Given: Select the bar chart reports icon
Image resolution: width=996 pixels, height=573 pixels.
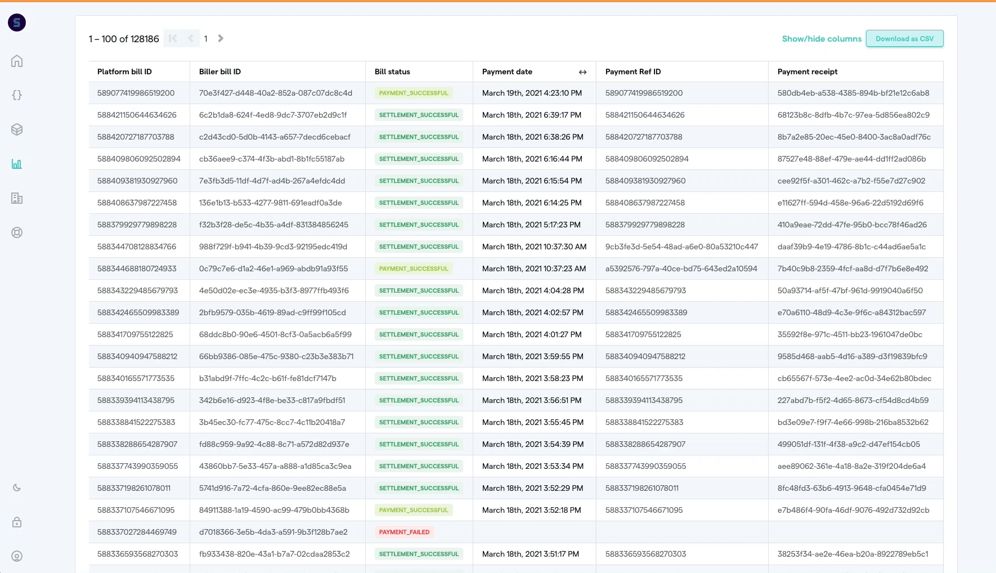Looking at the screenshot, I should (x=17, y=164).
